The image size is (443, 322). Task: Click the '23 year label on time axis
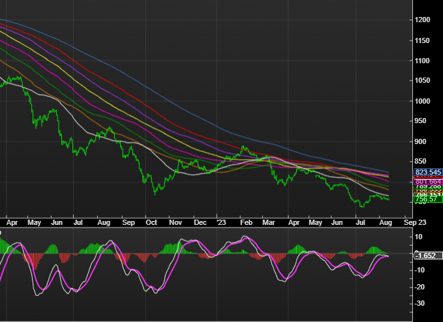[221, 223]
